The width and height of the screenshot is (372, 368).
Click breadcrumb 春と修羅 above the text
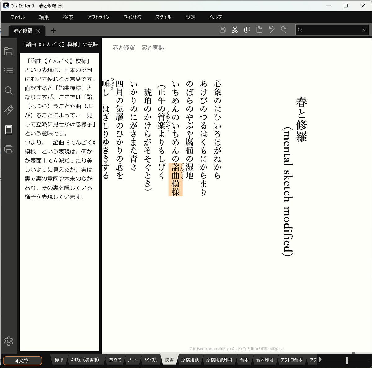(124, 48)
